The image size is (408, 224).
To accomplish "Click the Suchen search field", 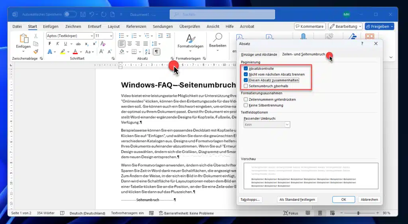I will pos(222,15).
